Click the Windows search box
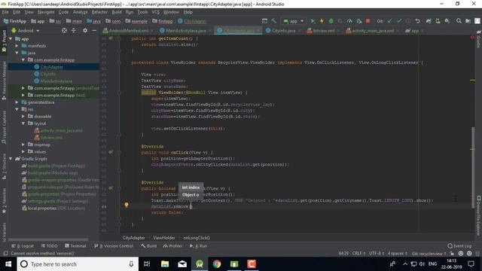 coord(77,264)
